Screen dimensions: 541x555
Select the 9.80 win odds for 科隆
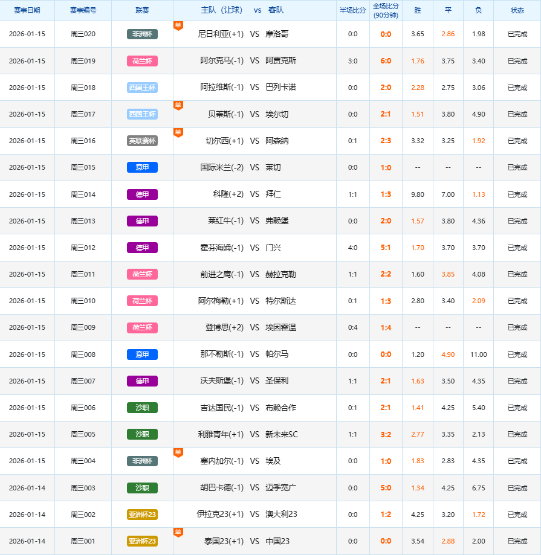417,194
